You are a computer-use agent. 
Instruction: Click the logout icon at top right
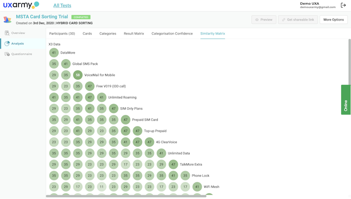343,6
